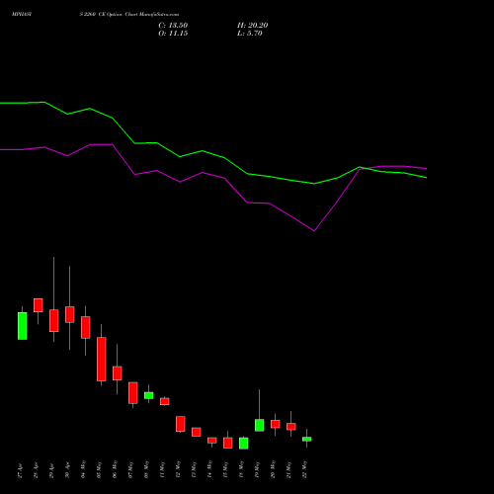Select the red candle for 21 May
This screenshot has height=494, width=494.
(291, 427)
